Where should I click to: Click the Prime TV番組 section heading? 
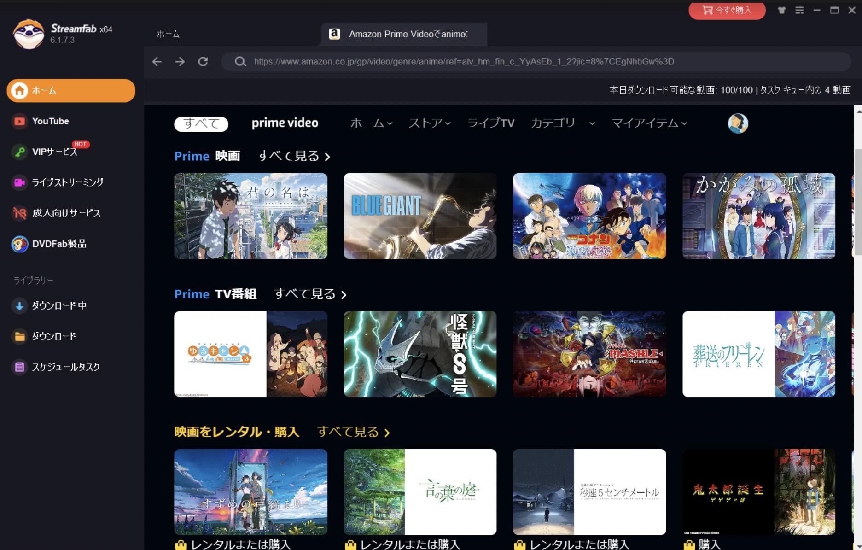tap(215, 294)
